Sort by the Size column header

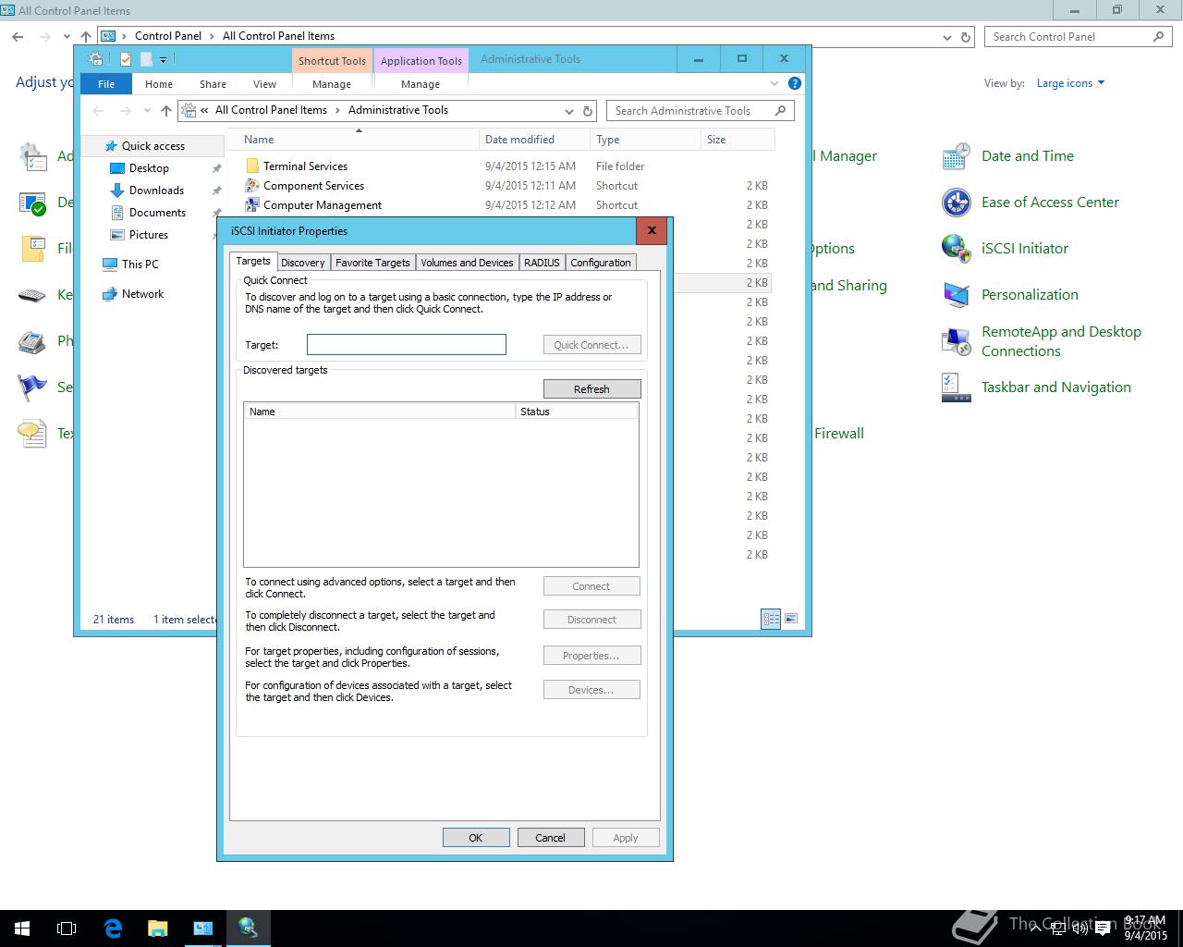[x=738, y=140]
